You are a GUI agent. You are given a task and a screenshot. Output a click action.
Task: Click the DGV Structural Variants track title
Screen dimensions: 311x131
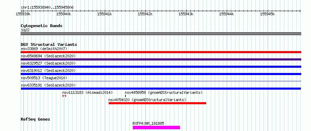pyautogui.click(x=49, y=44)
